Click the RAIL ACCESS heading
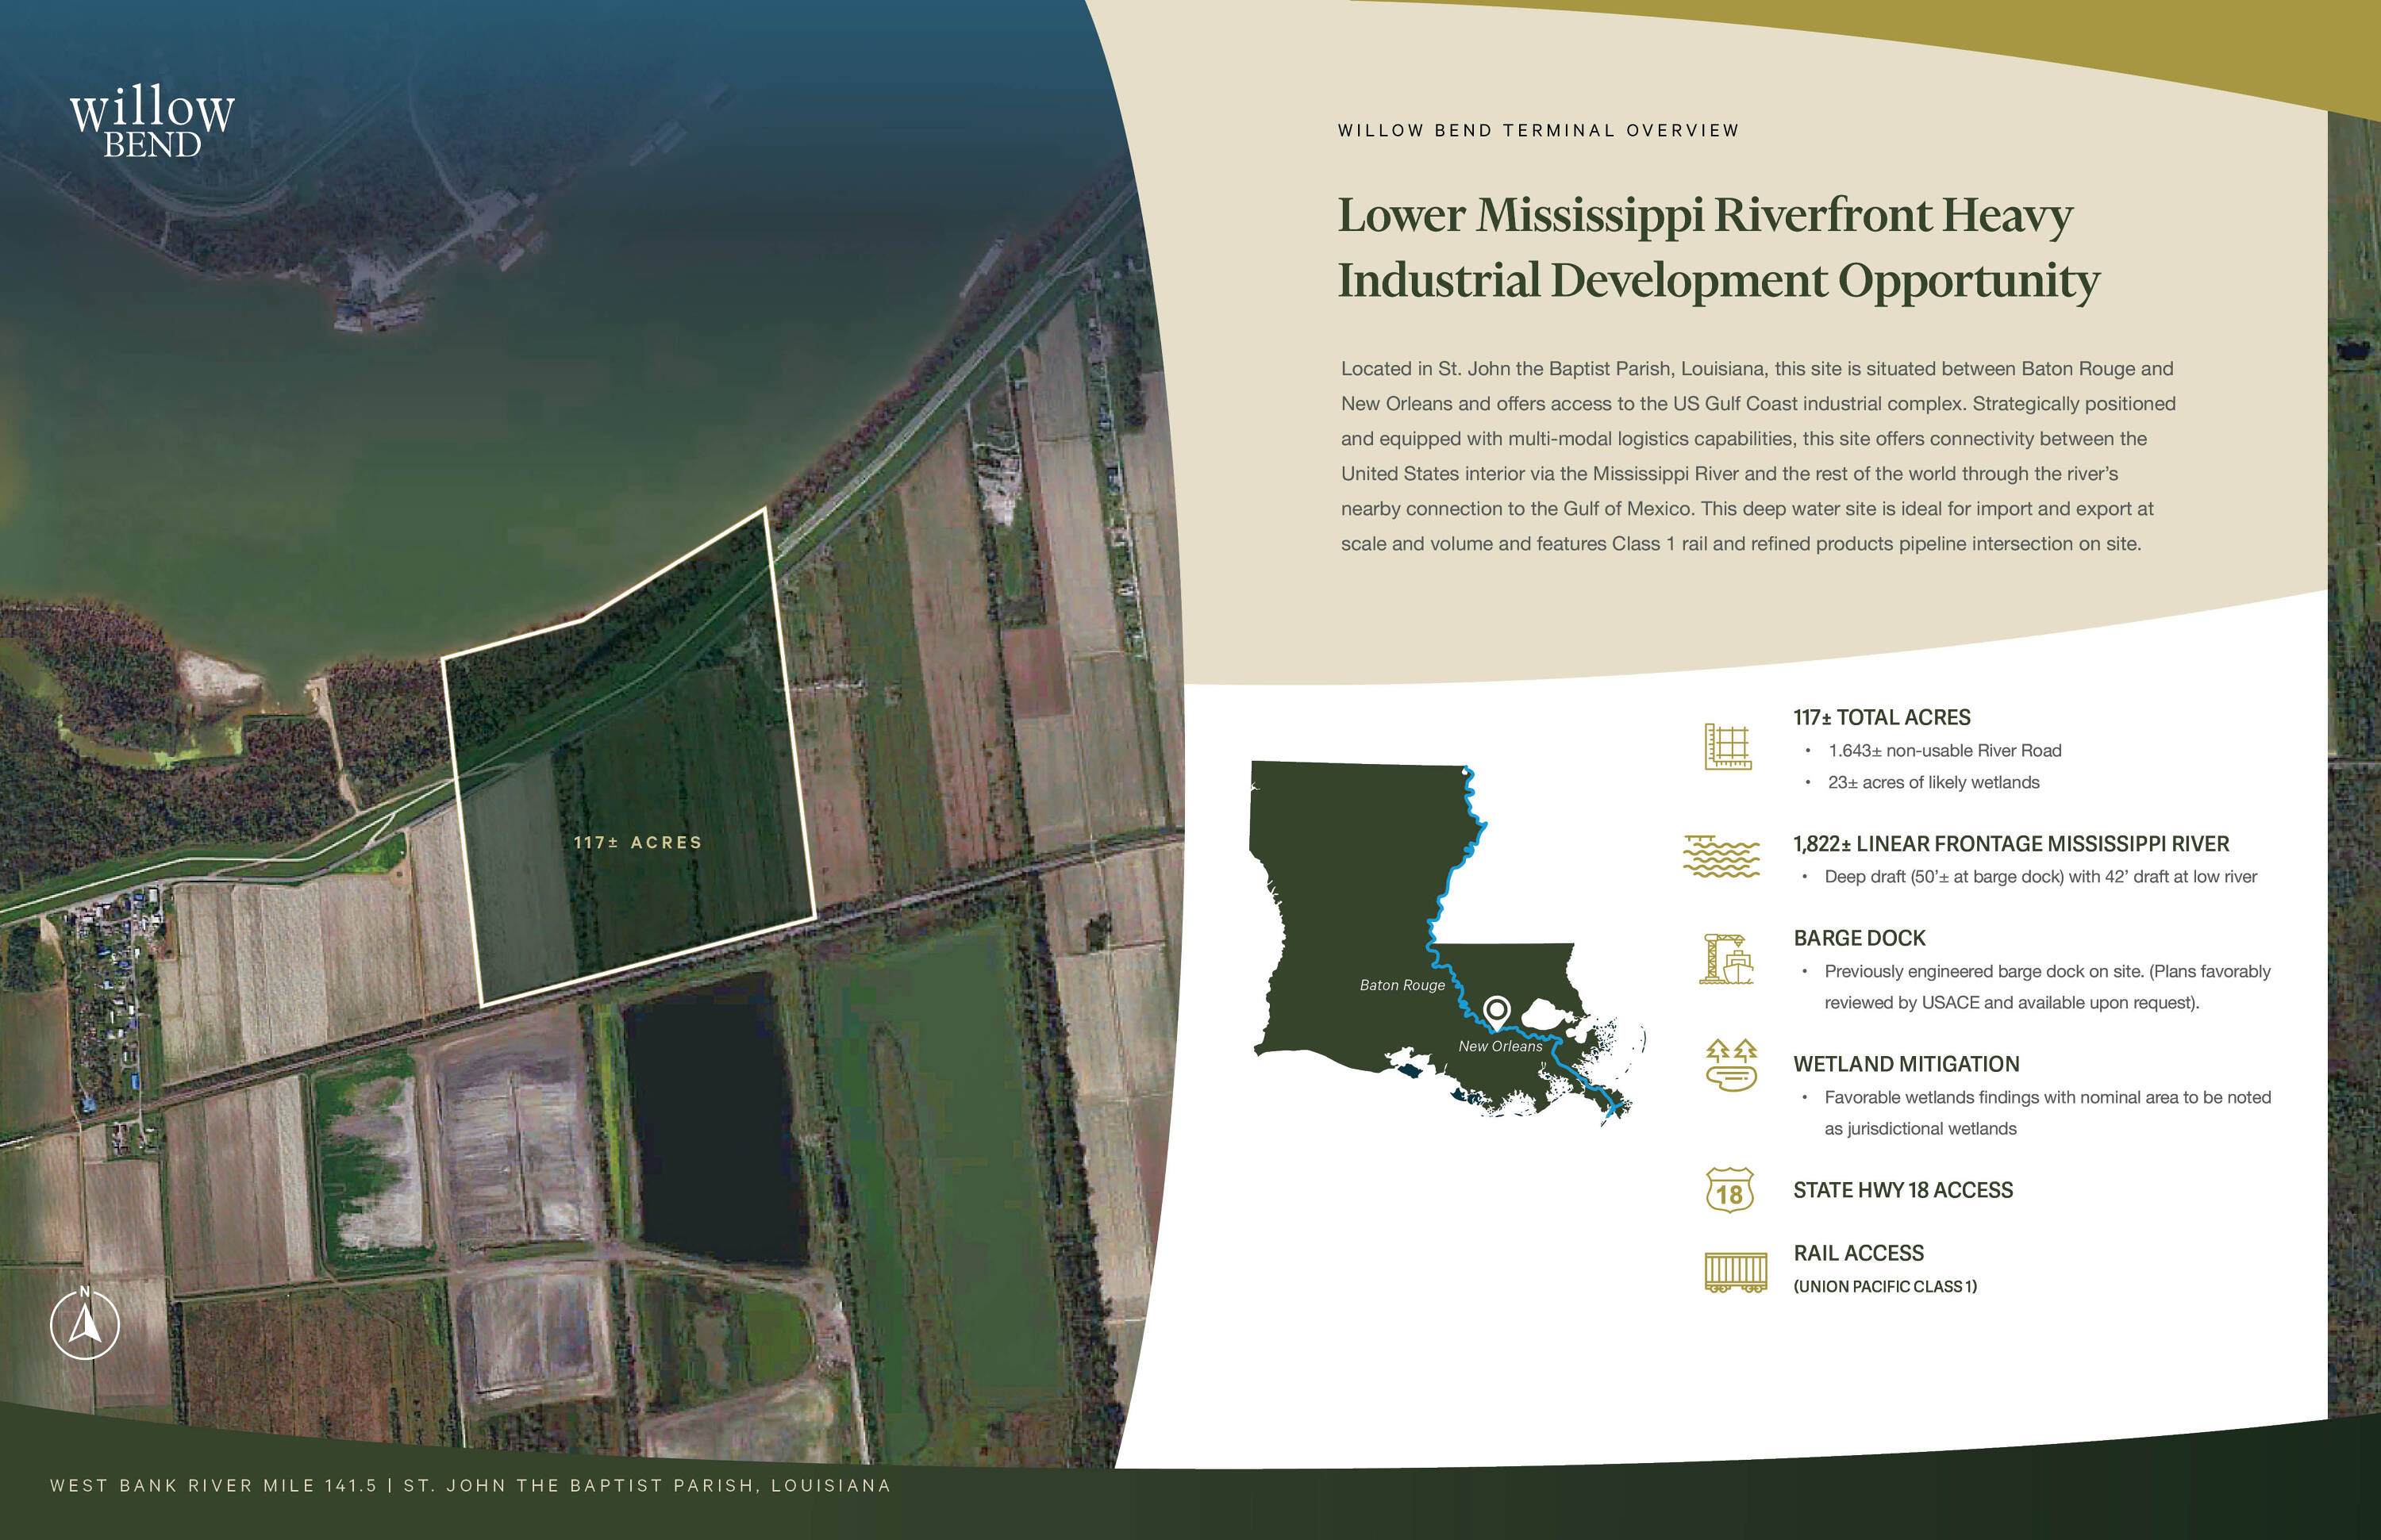Screen dimensions: 2381x1540 click(x=1858, y=1253)
